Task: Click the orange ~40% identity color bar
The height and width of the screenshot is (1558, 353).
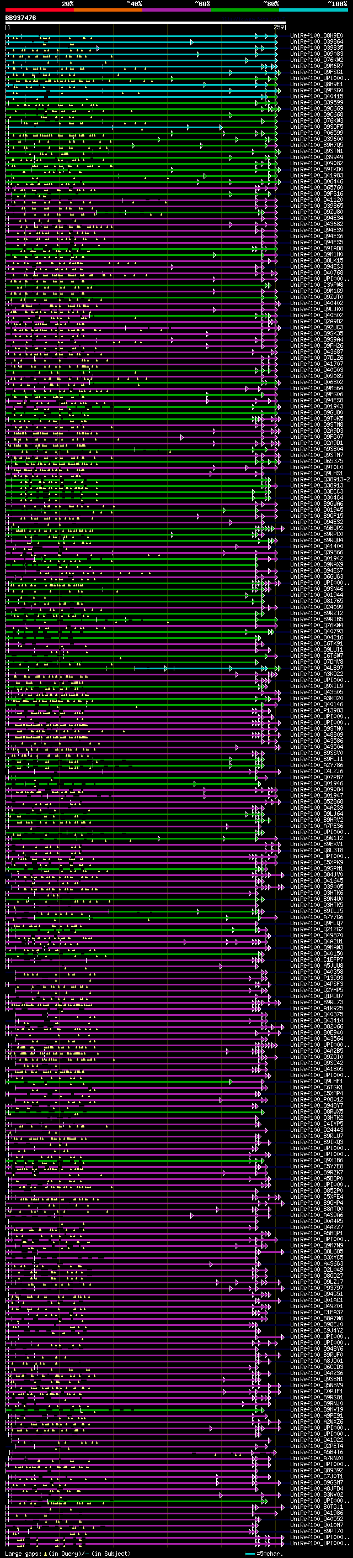Action: tap(108, 10)
